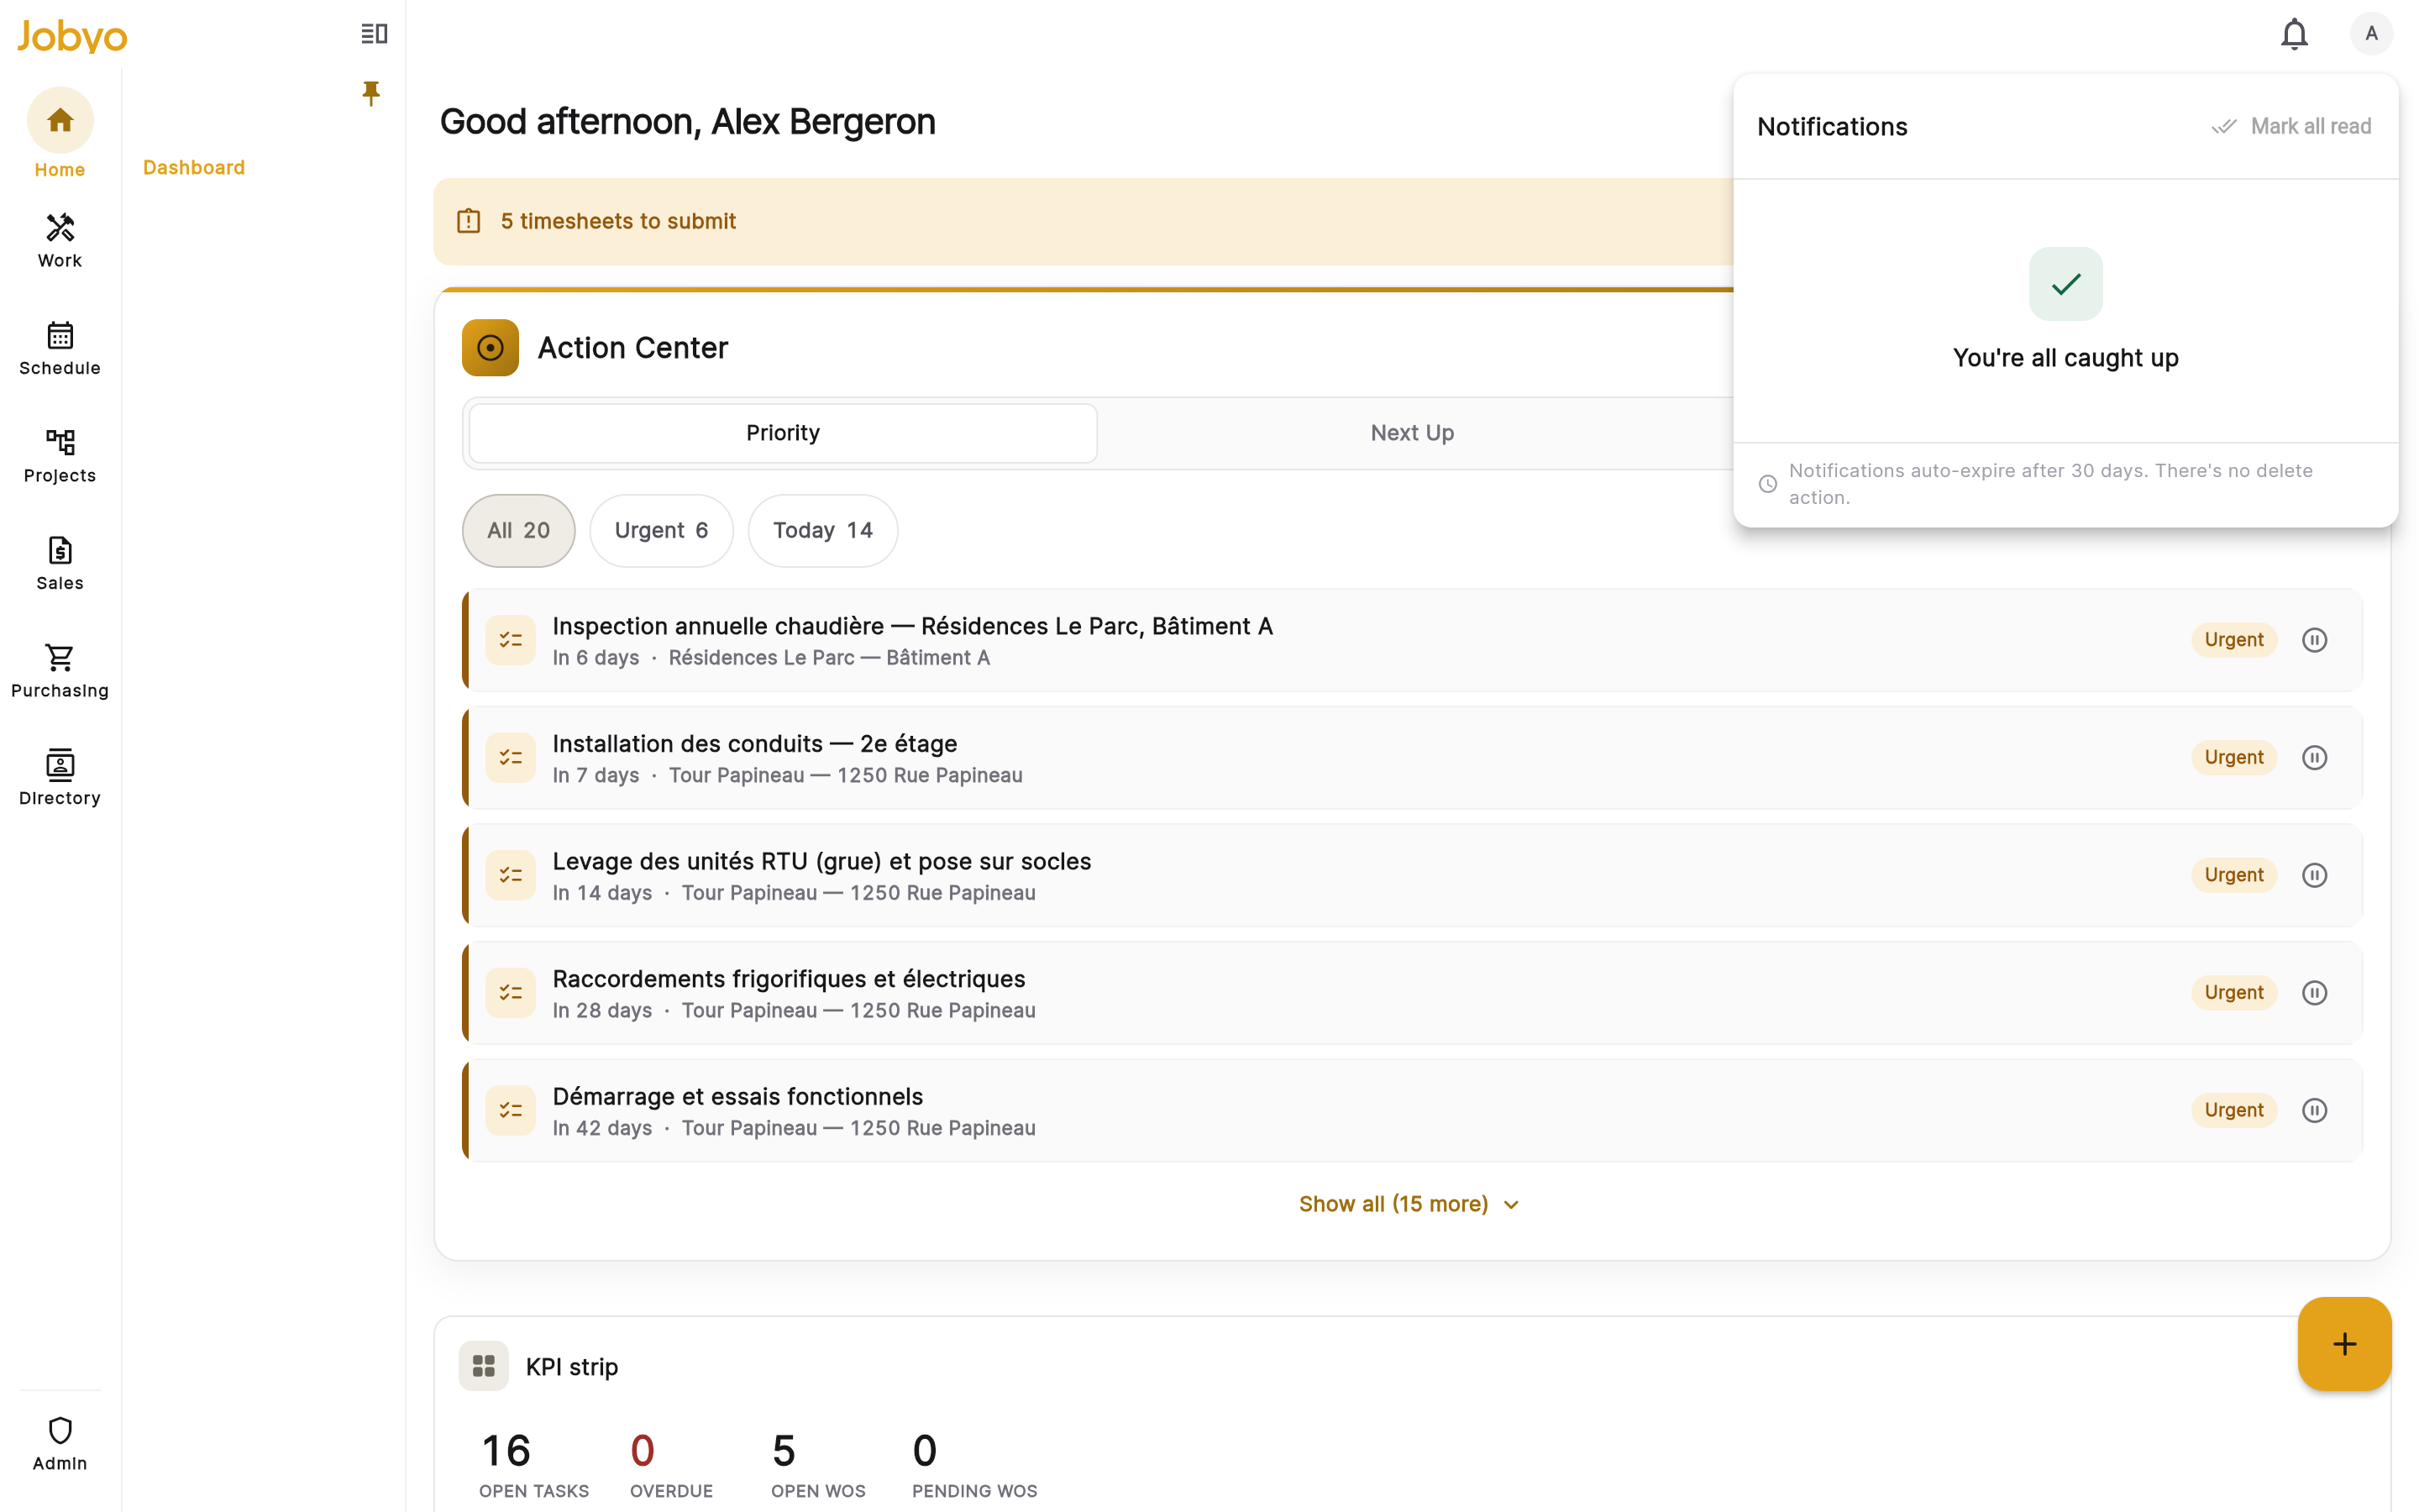2419x1512 pixels.
Task: Click the KPI strip grid icon
Action: [484, 1366]
